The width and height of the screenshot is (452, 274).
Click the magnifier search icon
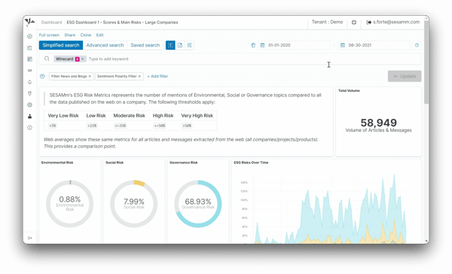pos(47,59)
